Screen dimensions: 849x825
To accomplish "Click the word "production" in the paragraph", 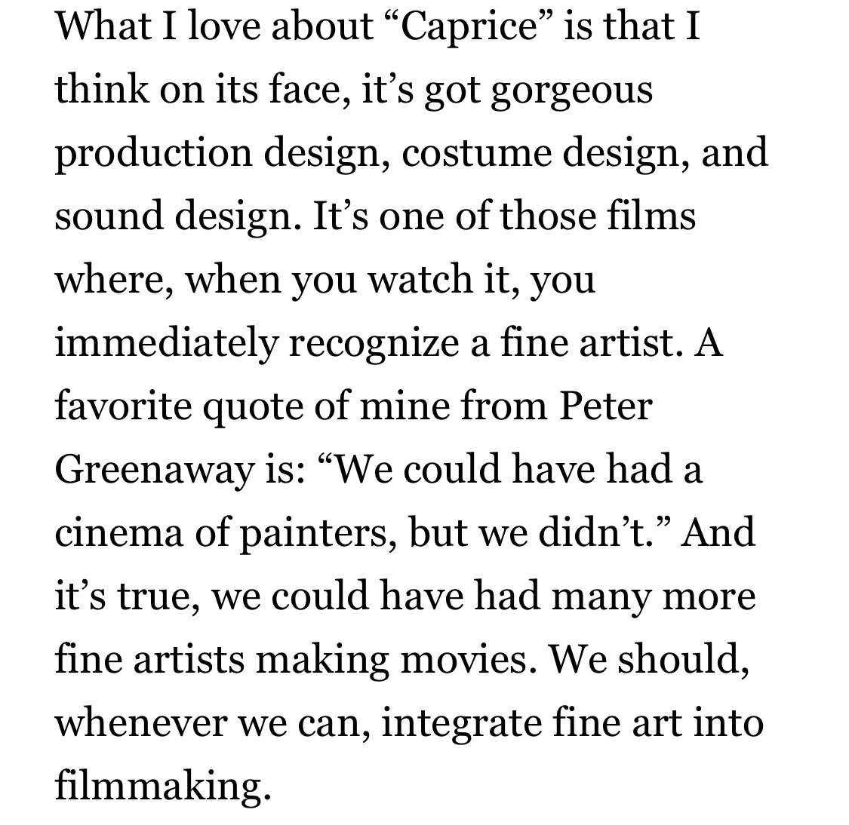I will [x=153, y=153].
